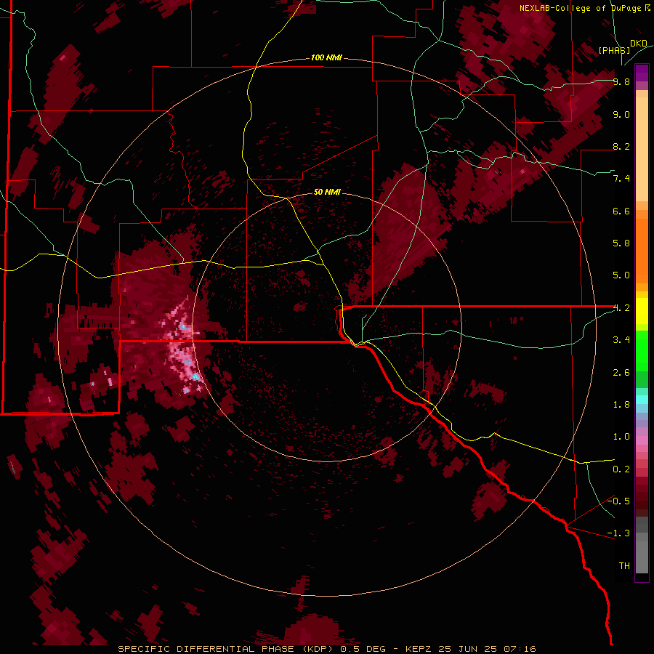The height and width of the screenshot is (654, 654).
Task: Click the 0.2 scale value
Action: [x=621, y=469]
